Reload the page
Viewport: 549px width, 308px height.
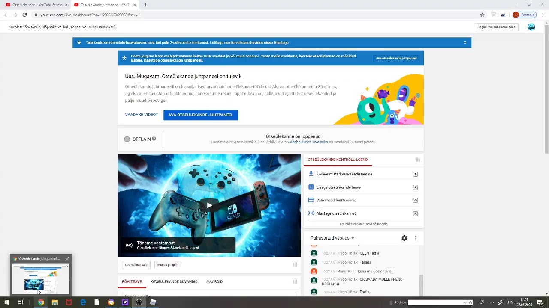tap(24, 15)
